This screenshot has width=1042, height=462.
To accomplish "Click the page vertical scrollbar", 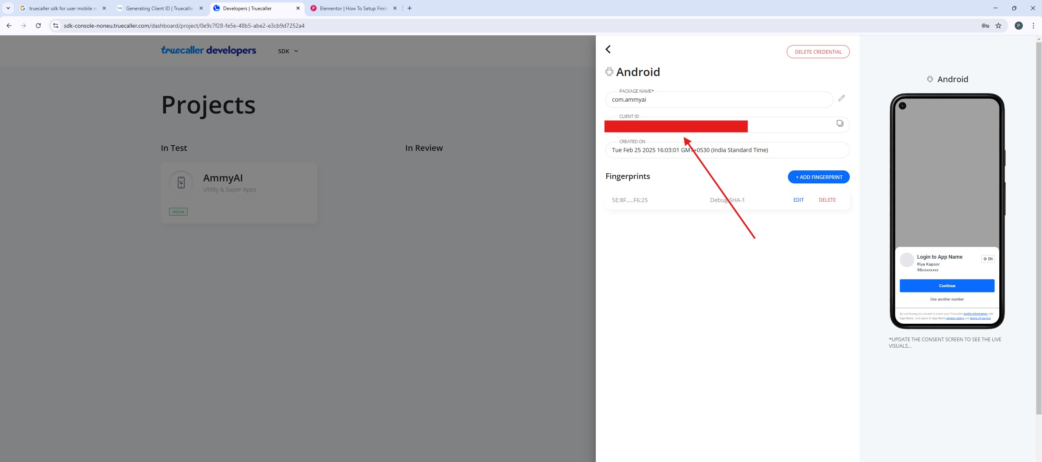I will pos(1038,228).
